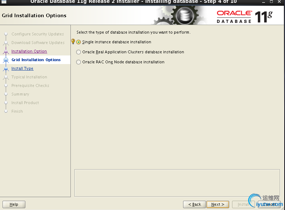Image resolution: width=285 pixels, height=210 pixels.
Task: Click the Typical Installation step text
Action: (x=29, y=77)
